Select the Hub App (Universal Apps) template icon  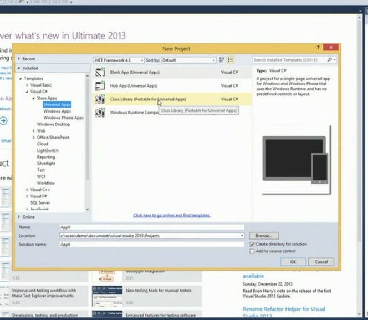point(100,86)
